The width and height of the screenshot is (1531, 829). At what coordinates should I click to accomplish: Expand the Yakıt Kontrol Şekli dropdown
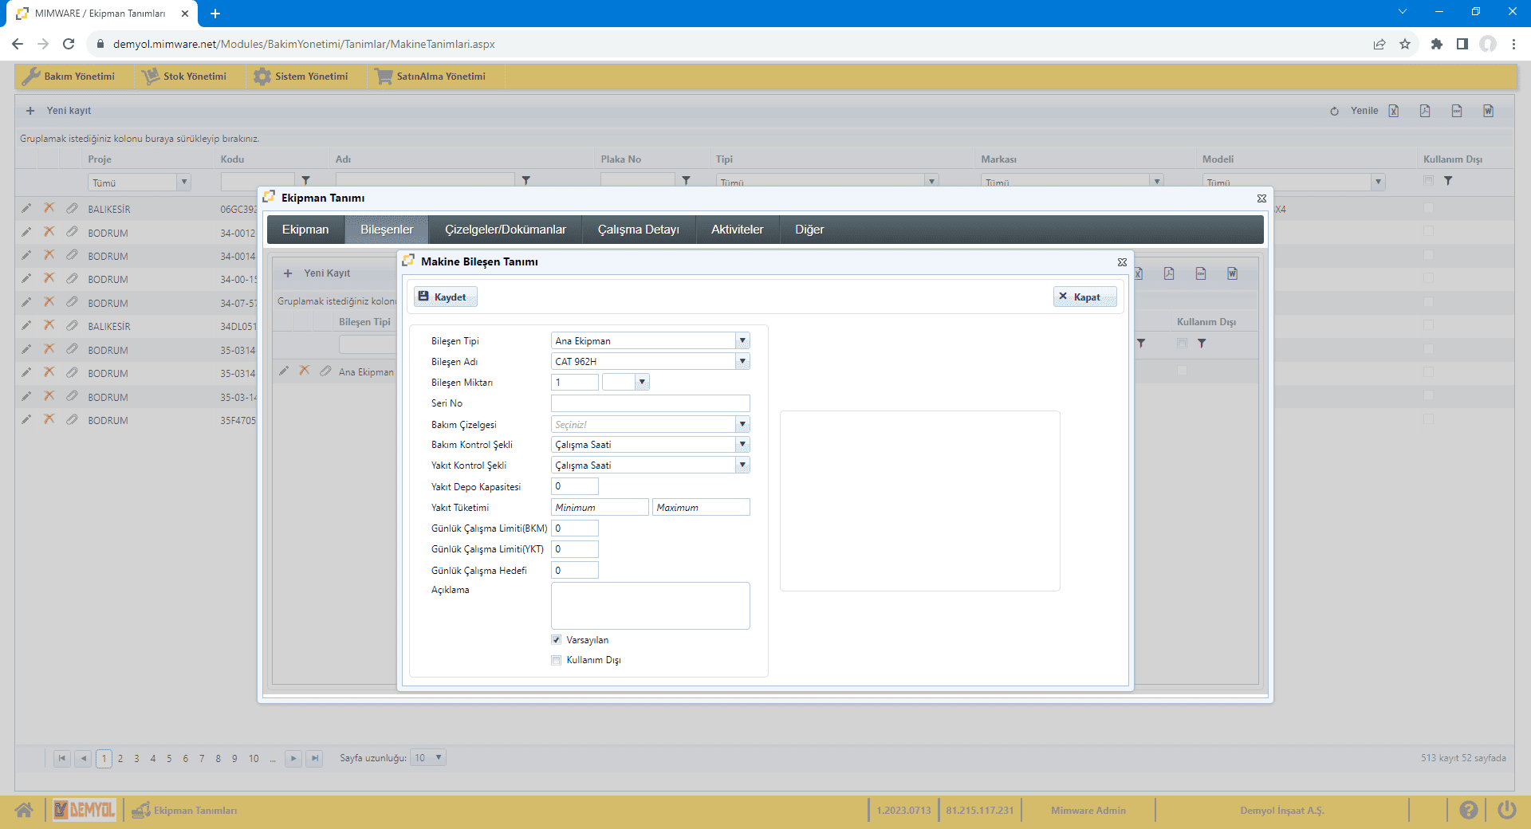[x=742, y=466]
